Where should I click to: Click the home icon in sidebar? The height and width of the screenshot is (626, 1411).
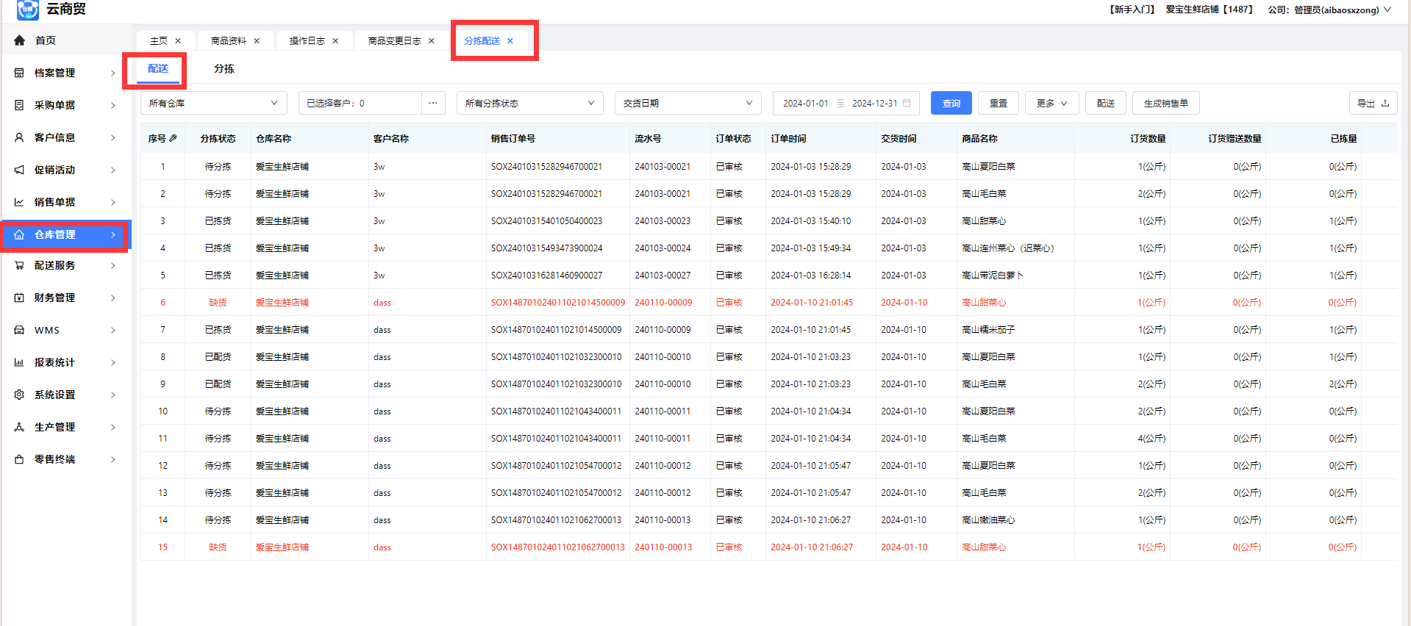click(x=19, y=40)
